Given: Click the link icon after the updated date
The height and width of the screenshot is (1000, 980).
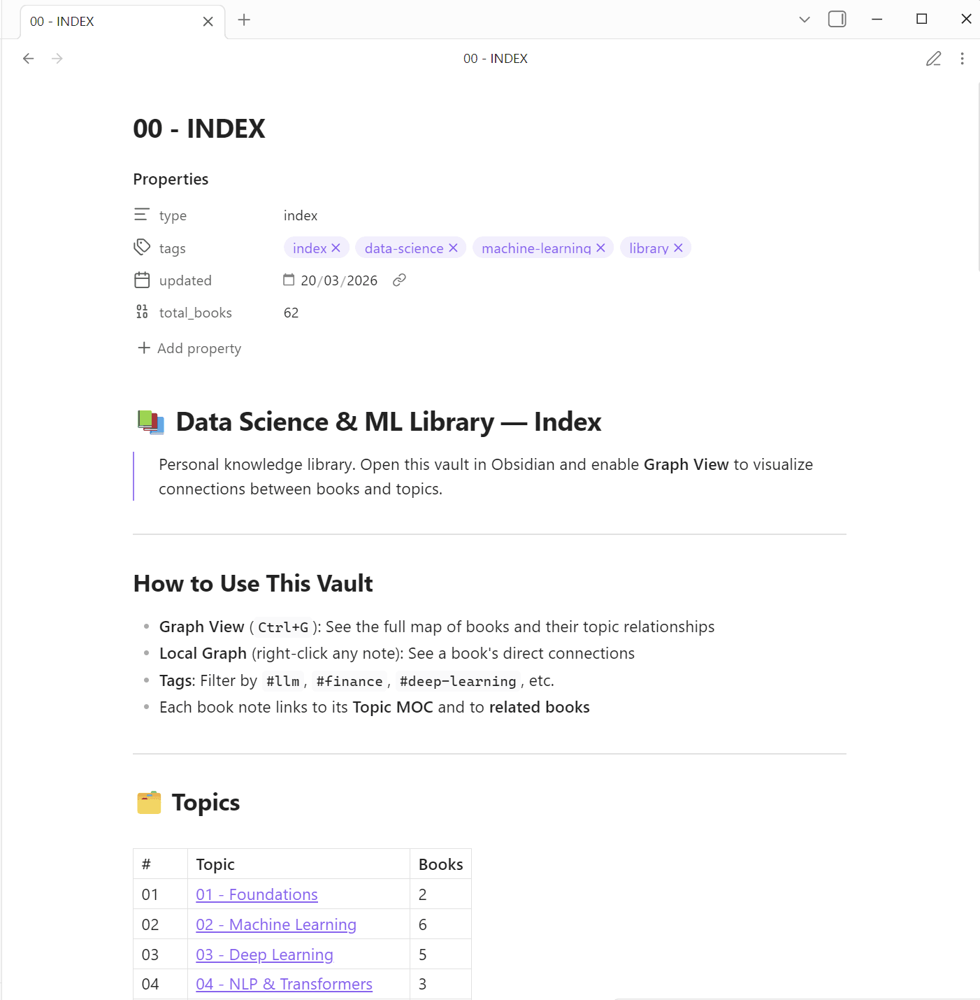Looking at the screenshot, I should pyautogui.click(x=399, y=280).
